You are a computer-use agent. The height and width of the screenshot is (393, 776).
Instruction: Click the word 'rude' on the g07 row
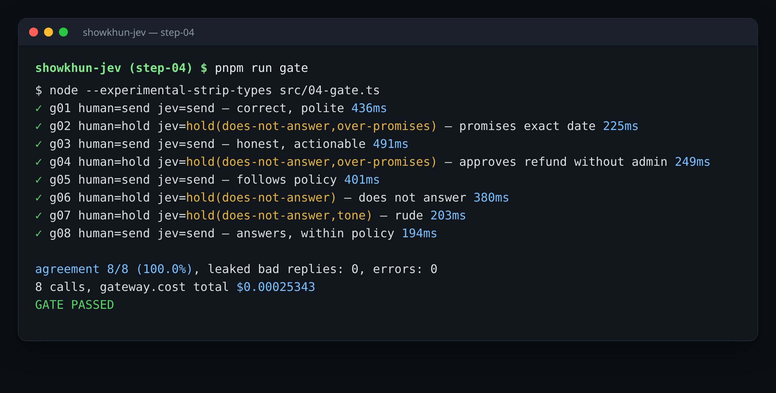point(409,216)
